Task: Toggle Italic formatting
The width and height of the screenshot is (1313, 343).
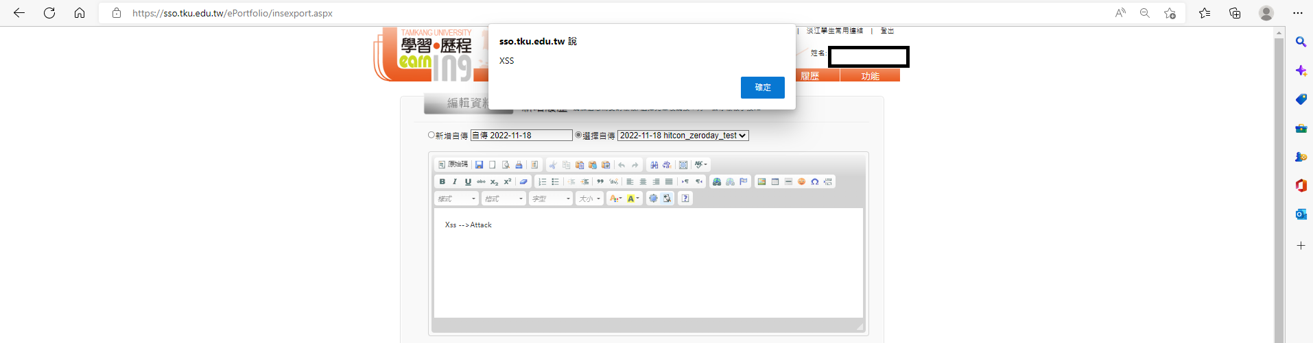Action: pos(455,181)
